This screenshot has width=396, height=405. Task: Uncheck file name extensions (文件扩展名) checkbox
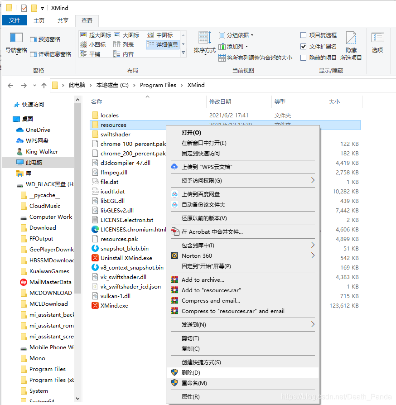(x=304, y=46)
